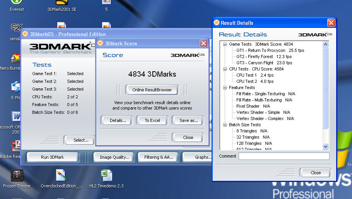Close the 3DMark Score dialog via Close button
Image resolution: width=352 pixels, height=199 pixels.
click(x=188, y=137)
